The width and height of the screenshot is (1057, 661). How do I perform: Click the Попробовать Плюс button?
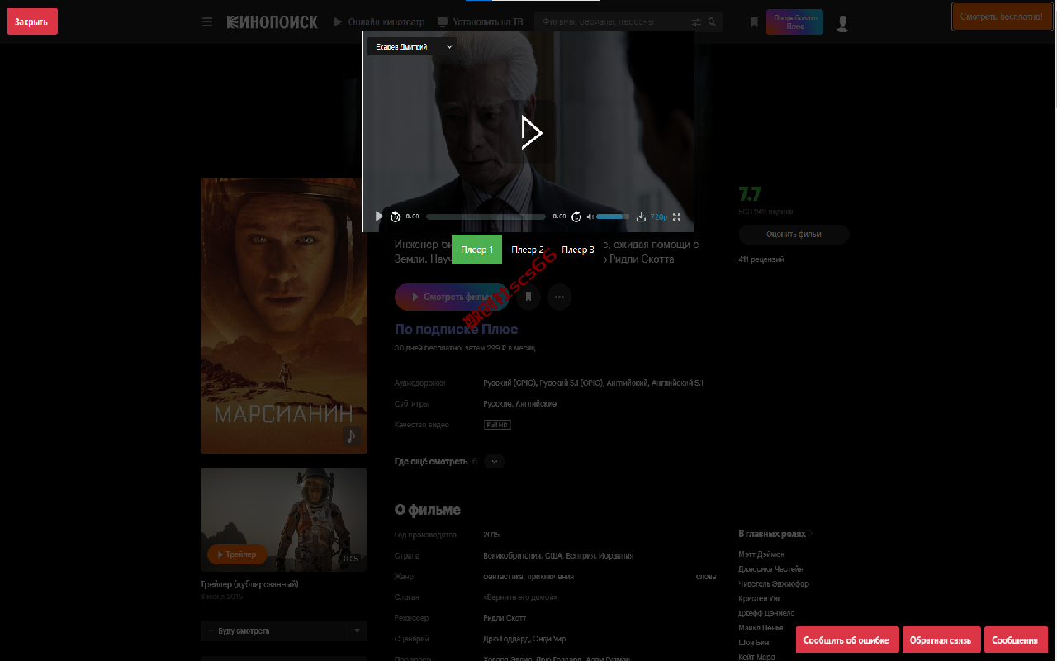click(794, 22)
